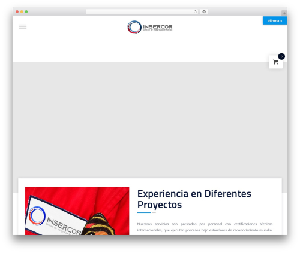Click the browser extension button beside address bar
This screenshot has width=300, height=253.
tap(204, 12)
